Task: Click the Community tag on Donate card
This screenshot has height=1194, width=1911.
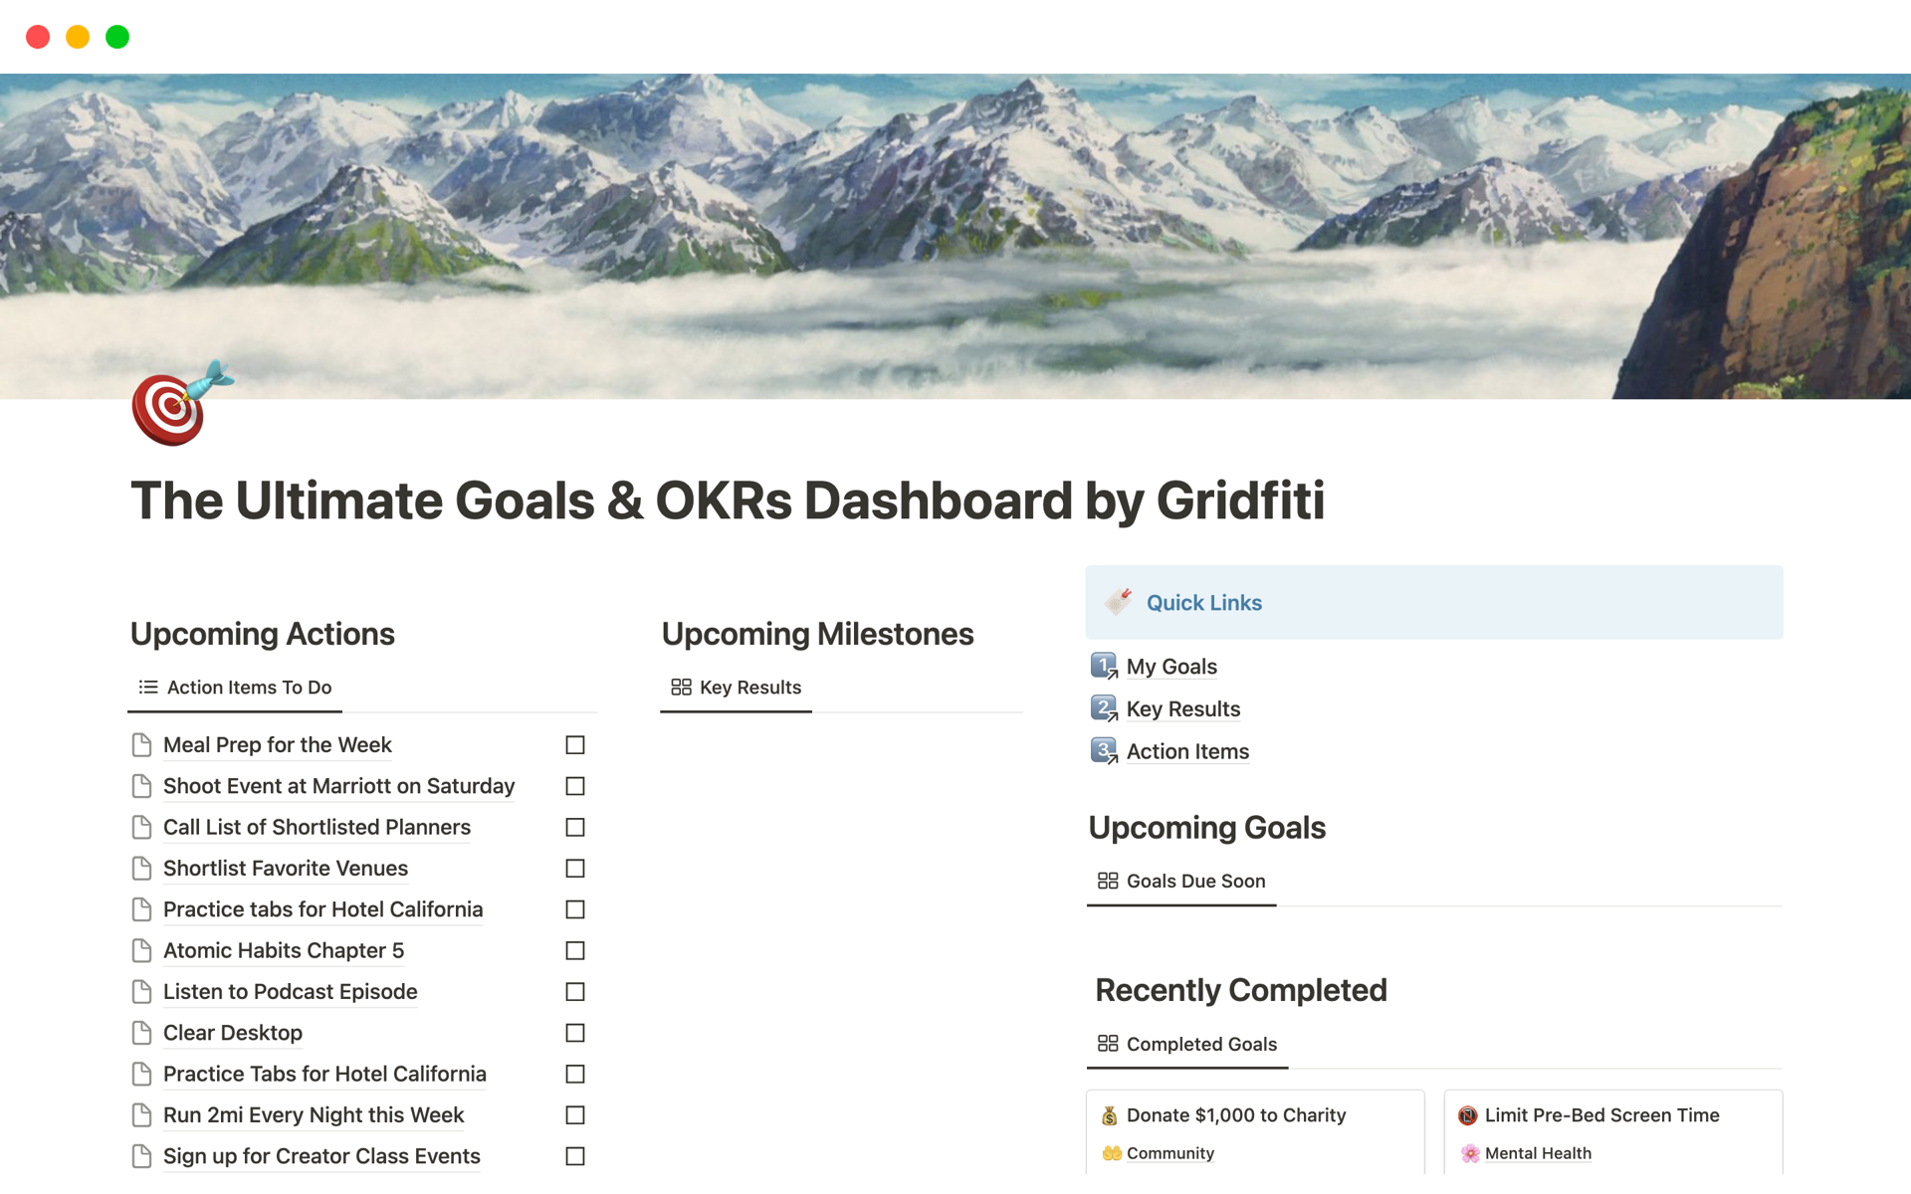Action: (1169, 1153)
